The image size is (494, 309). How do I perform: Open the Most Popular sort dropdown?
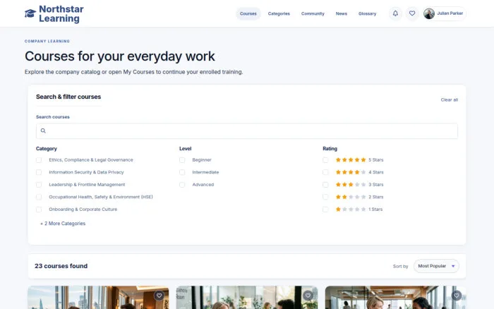pyautogui.click(x=436, y=266)
